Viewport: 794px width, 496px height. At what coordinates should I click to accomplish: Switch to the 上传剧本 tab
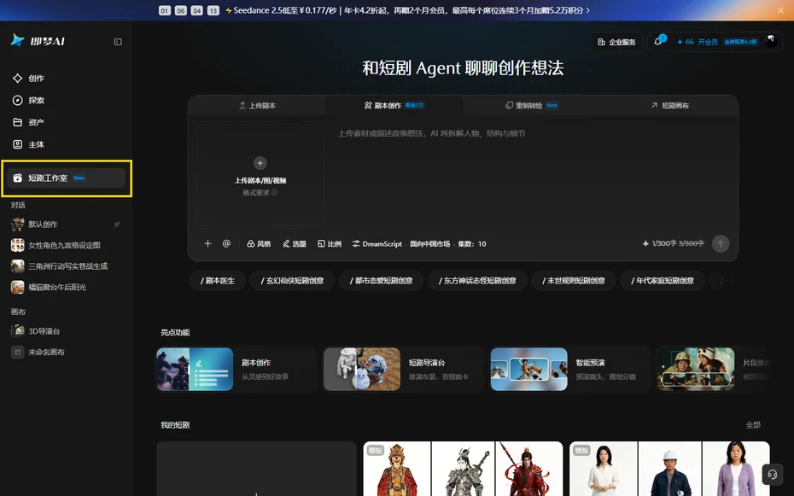pos(257,105)
